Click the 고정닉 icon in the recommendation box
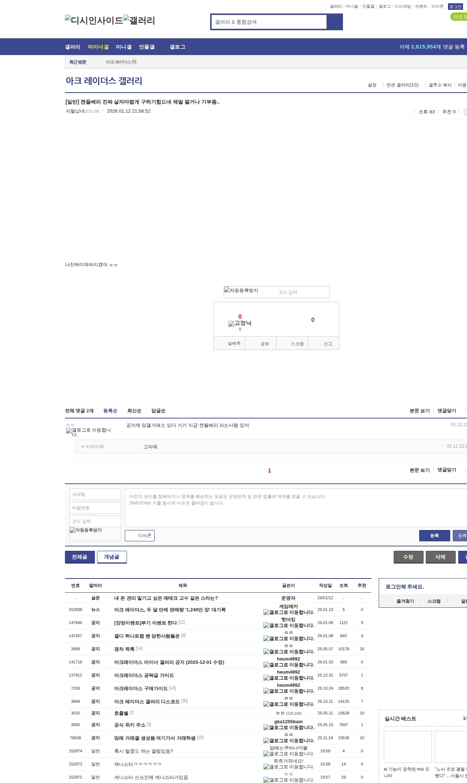Screen dimensions: 467x783 (x=240, y=323)
